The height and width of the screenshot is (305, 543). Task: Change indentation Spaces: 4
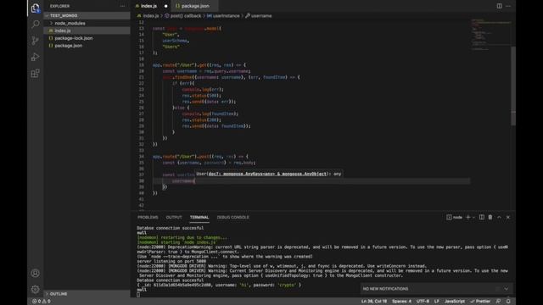401,302
